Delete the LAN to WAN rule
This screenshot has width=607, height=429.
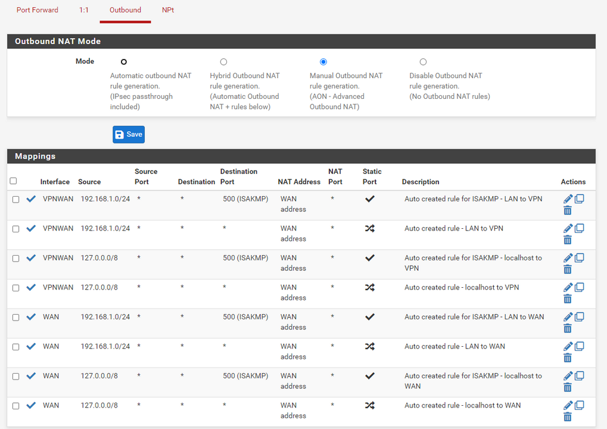click(567, 357)
